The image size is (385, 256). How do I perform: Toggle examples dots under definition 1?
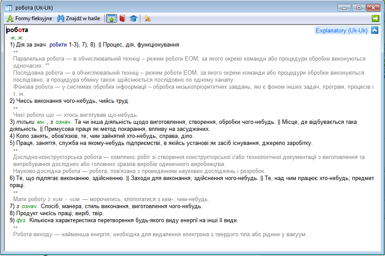pyautogui.click(x=15, y=52)
